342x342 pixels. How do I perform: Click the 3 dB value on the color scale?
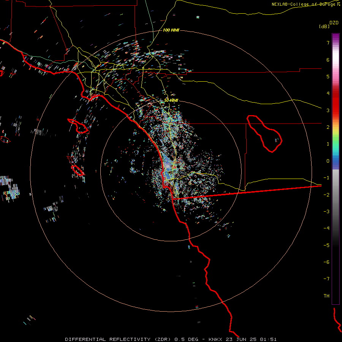click(x=328, y=110)
